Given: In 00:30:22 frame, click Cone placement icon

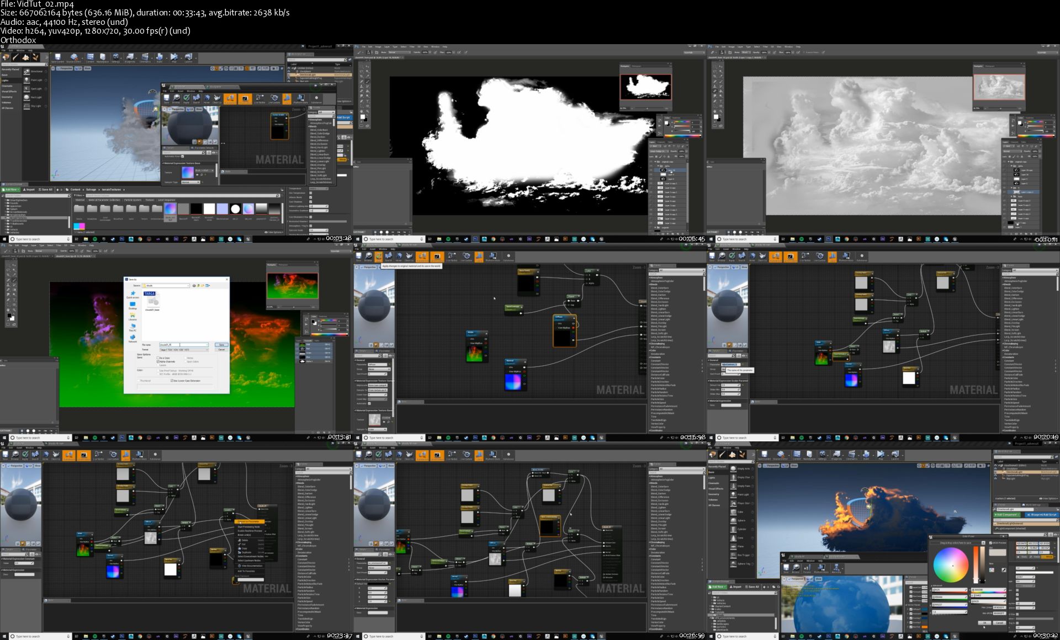Looking at the screenshot, I should pyautogui.click(x=733, y=537).
